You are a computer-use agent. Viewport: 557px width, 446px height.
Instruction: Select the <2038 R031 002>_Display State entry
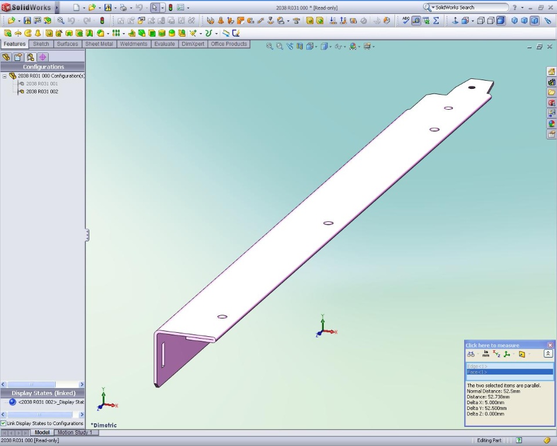pos(51,402)
